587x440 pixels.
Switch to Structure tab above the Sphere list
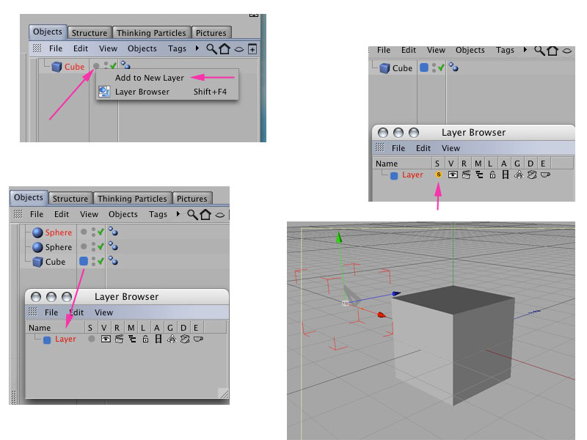[70, 199]
